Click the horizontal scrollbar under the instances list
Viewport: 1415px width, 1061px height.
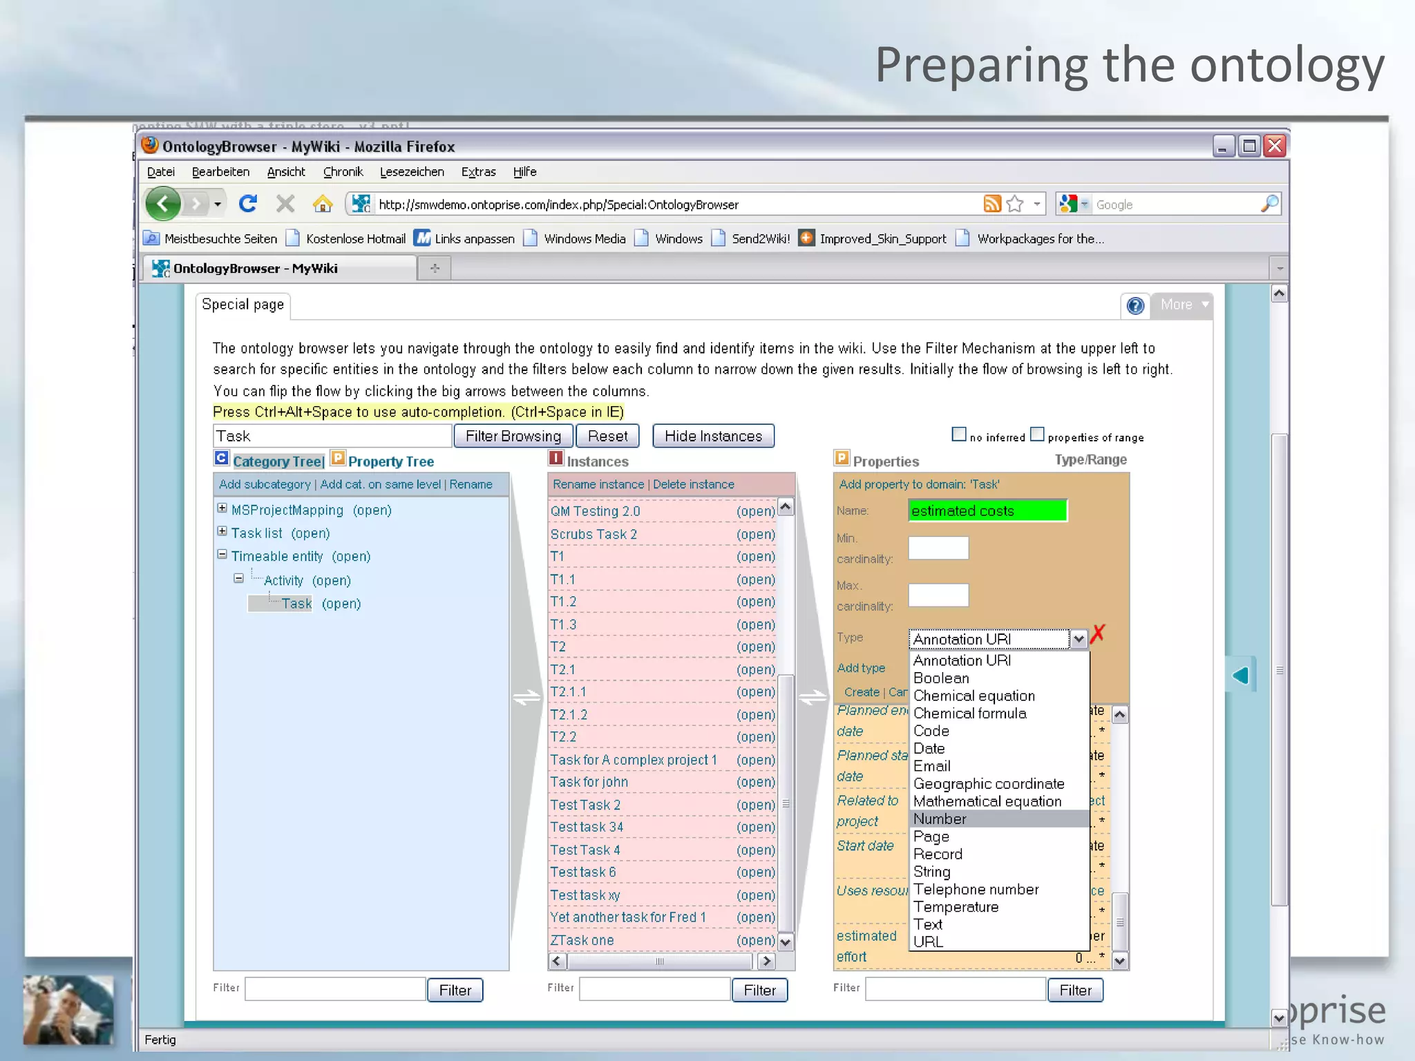[x=660, y=962]
